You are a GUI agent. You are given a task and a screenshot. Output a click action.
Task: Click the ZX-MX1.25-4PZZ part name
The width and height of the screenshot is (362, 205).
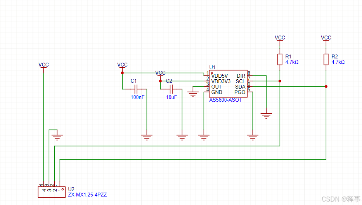pos(88,195)
